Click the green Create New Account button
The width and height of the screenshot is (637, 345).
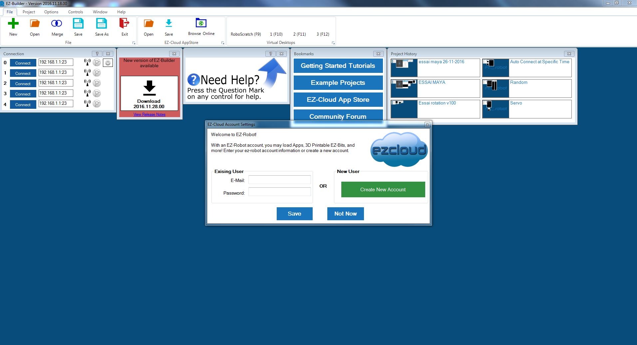383,189
